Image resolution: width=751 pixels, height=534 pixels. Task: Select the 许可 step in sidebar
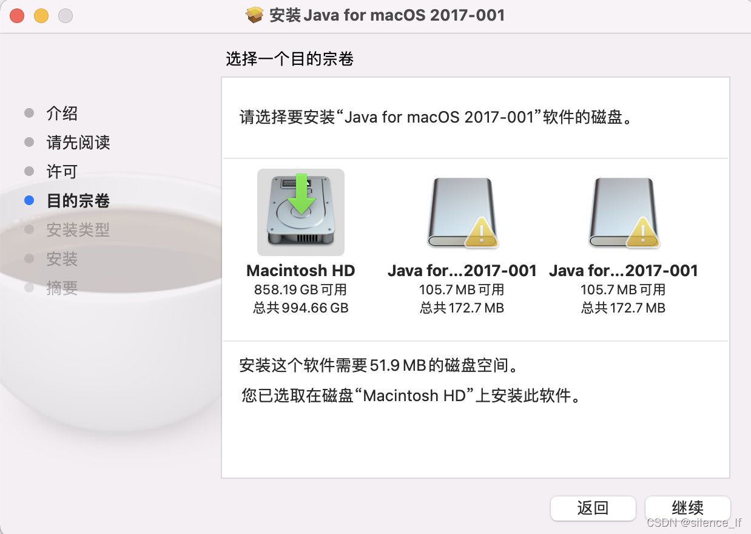62,172
